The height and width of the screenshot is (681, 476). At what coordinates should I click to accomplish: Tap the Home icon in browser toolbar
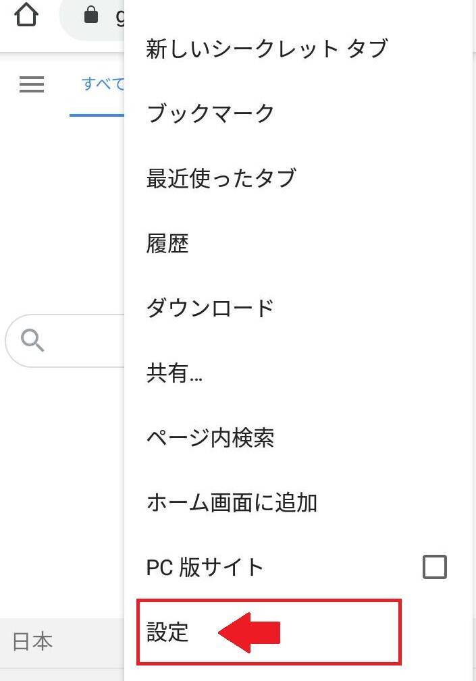click(26, 16)
